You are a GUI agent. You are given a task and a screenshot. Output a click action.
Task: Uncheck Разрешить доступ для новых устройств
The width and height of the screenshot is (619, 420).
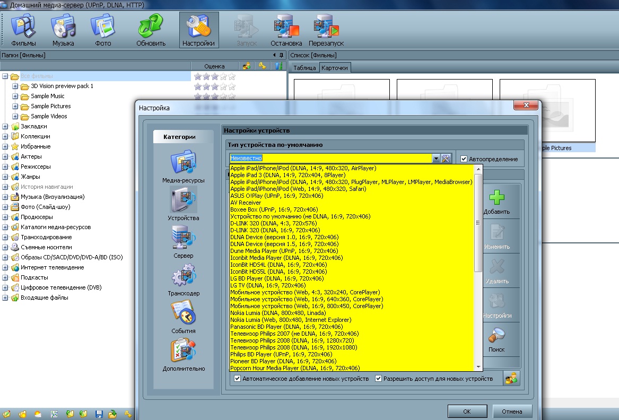click(x=379, y=379)
